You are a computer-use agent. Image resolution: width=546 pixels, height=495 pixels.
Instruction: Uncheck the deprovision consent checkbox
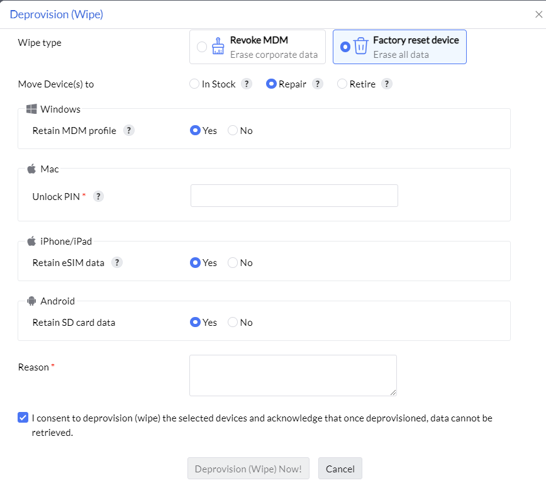[x=23, y=417]
